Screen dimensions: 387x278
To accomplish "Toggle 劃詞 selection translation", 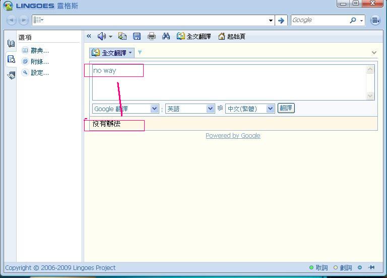I will (x=343, y=267).
